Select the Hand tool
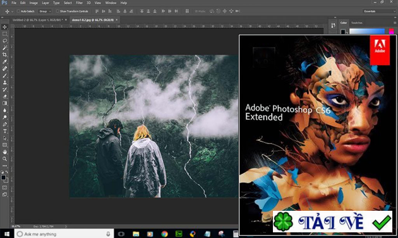Image resolution: width=398 pixels, height=238 pixels. pyautogui.click(x=5, y=151)
